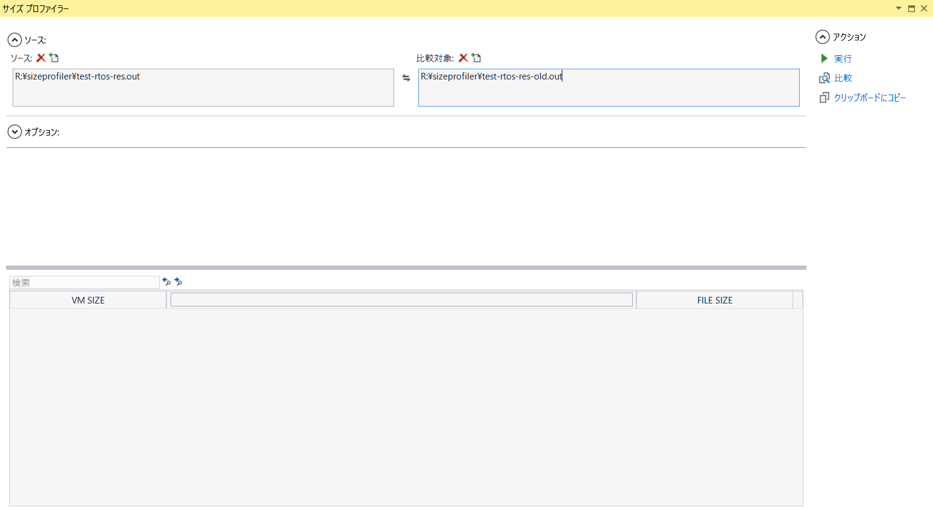Click add-file icon next to ソース label
933x510 pixels.
click(x=54, y=58)
